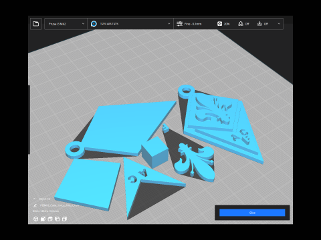Expand the print settings panel chevron
This screenshot has width=321, height=240.
coord(279,24)
